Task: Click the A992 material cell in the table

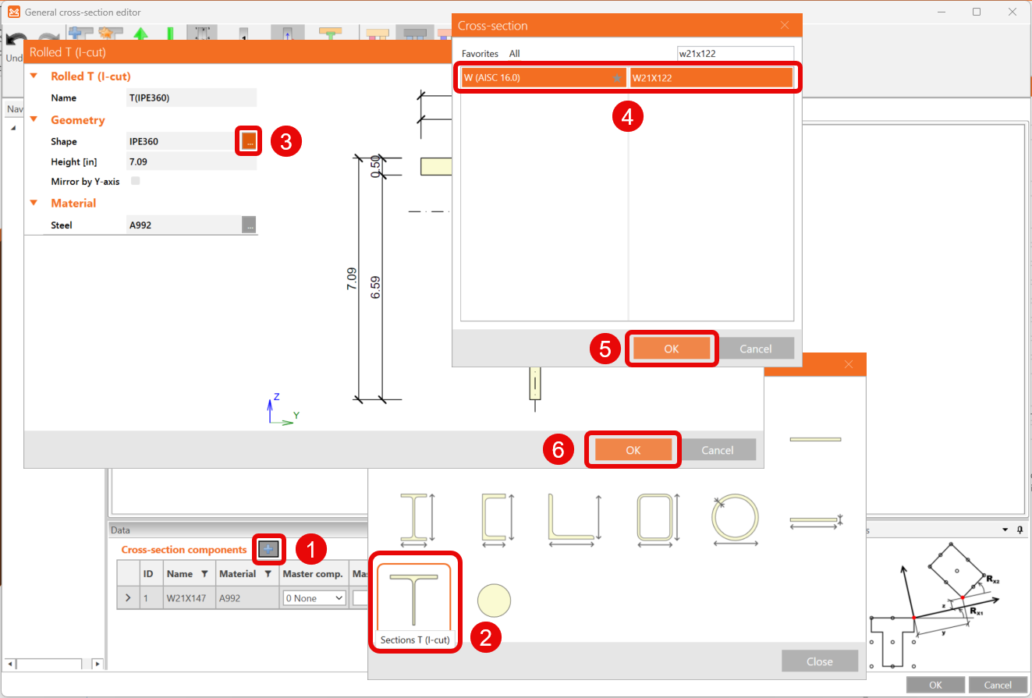Action: tap(247, 598)
